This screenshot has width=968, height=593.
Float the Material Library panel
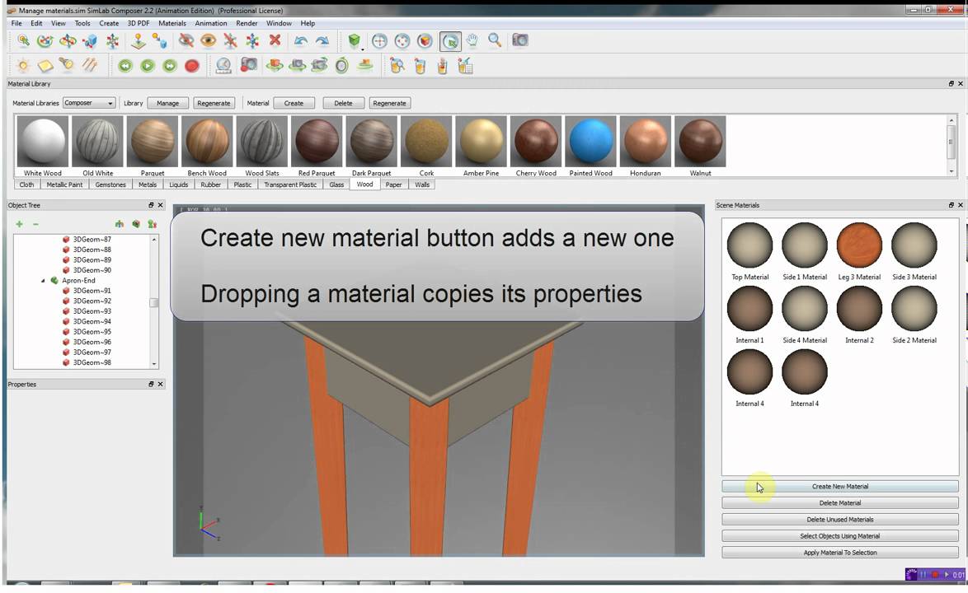[x=952, y=83]
